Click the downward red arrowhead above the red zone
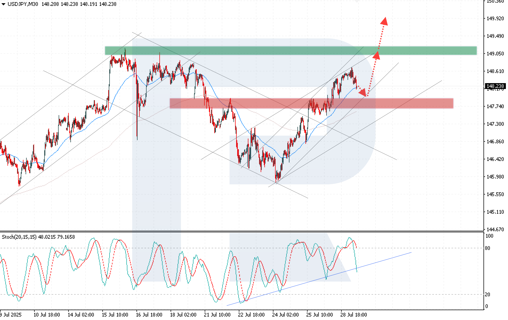Image resolution: width=508 pixels, height=320 pixels. click(x=363, y=92)
